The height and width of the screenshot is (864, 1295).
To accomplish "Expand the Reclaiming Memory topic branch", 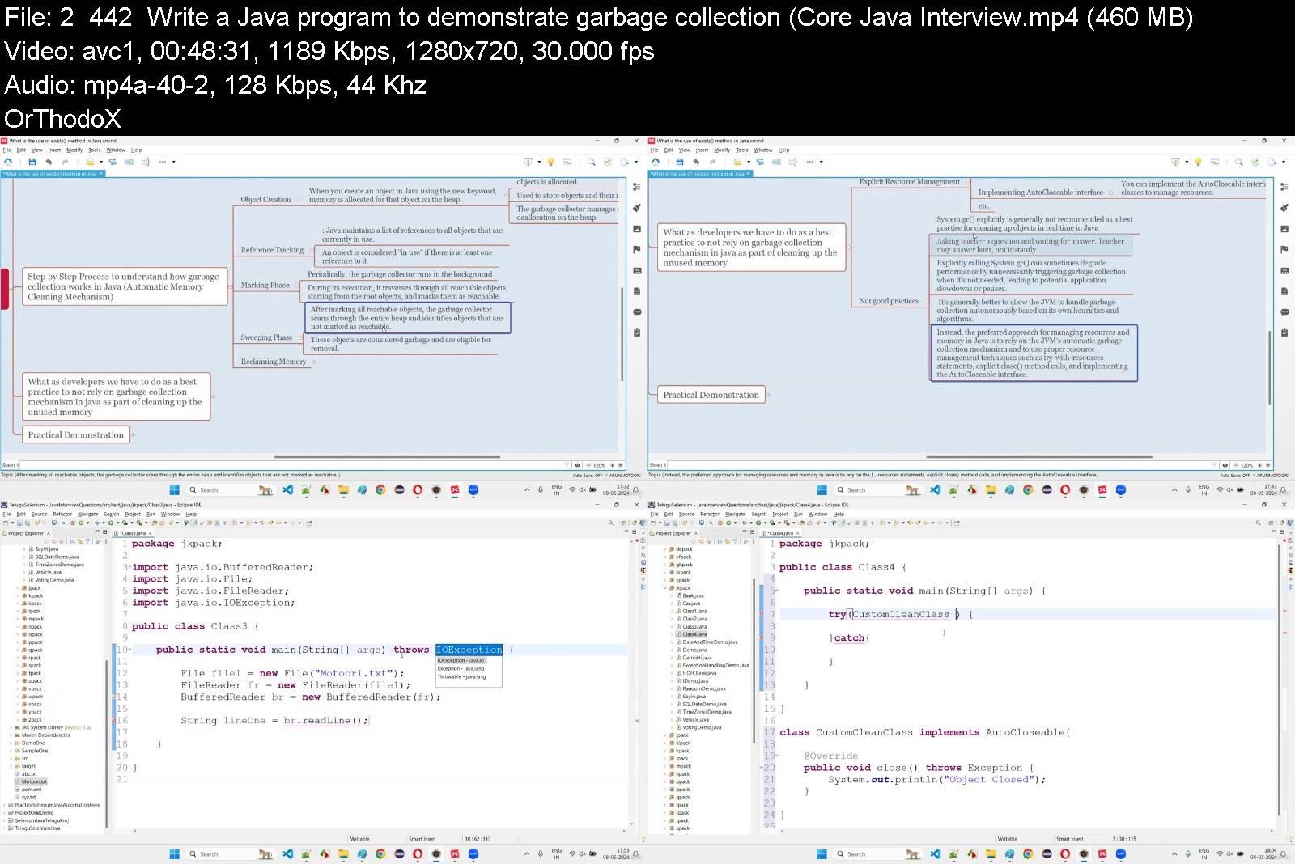I will click(x=314, y=362).
